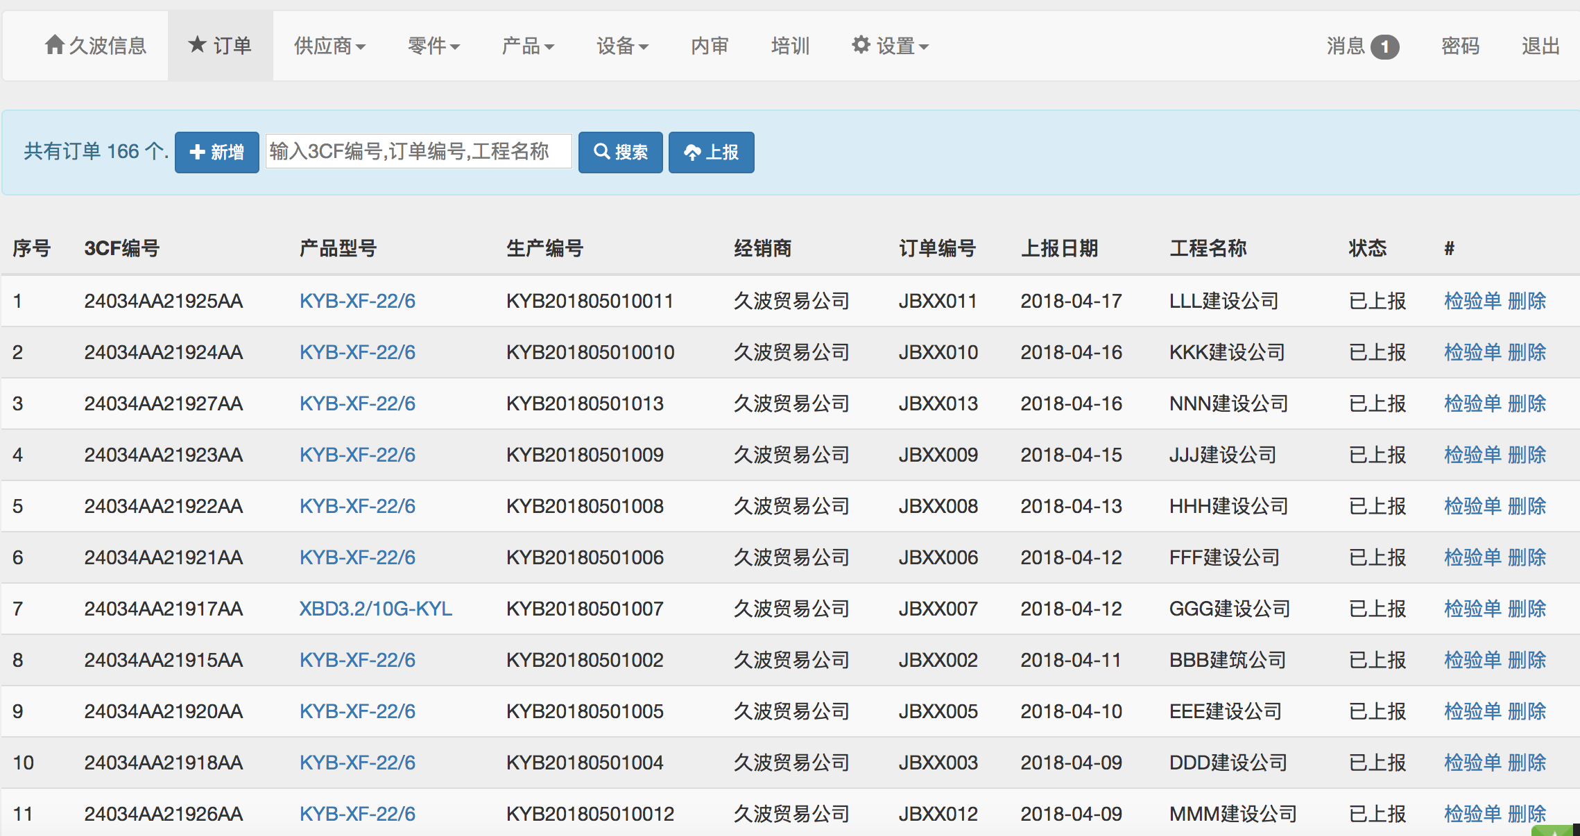The image size is (1580, 836).
Task: Open the 培训 menu item
Action: (x=790, y=46)
